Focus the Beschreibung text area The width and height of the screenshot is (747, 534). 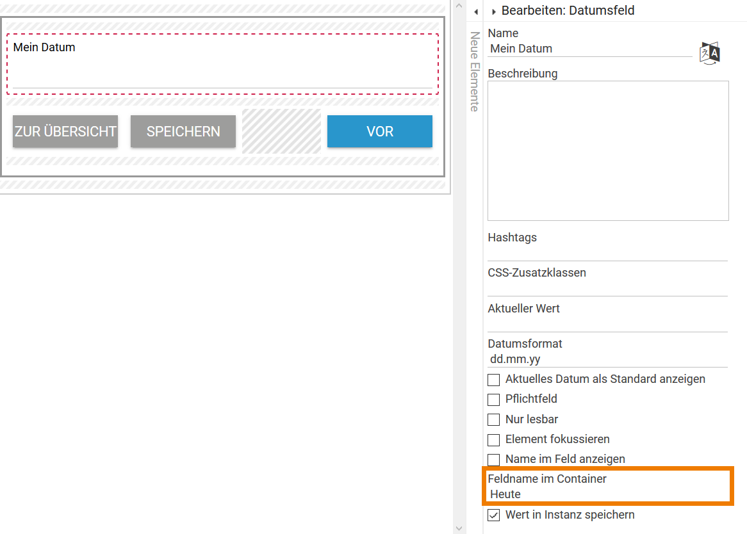608,150
